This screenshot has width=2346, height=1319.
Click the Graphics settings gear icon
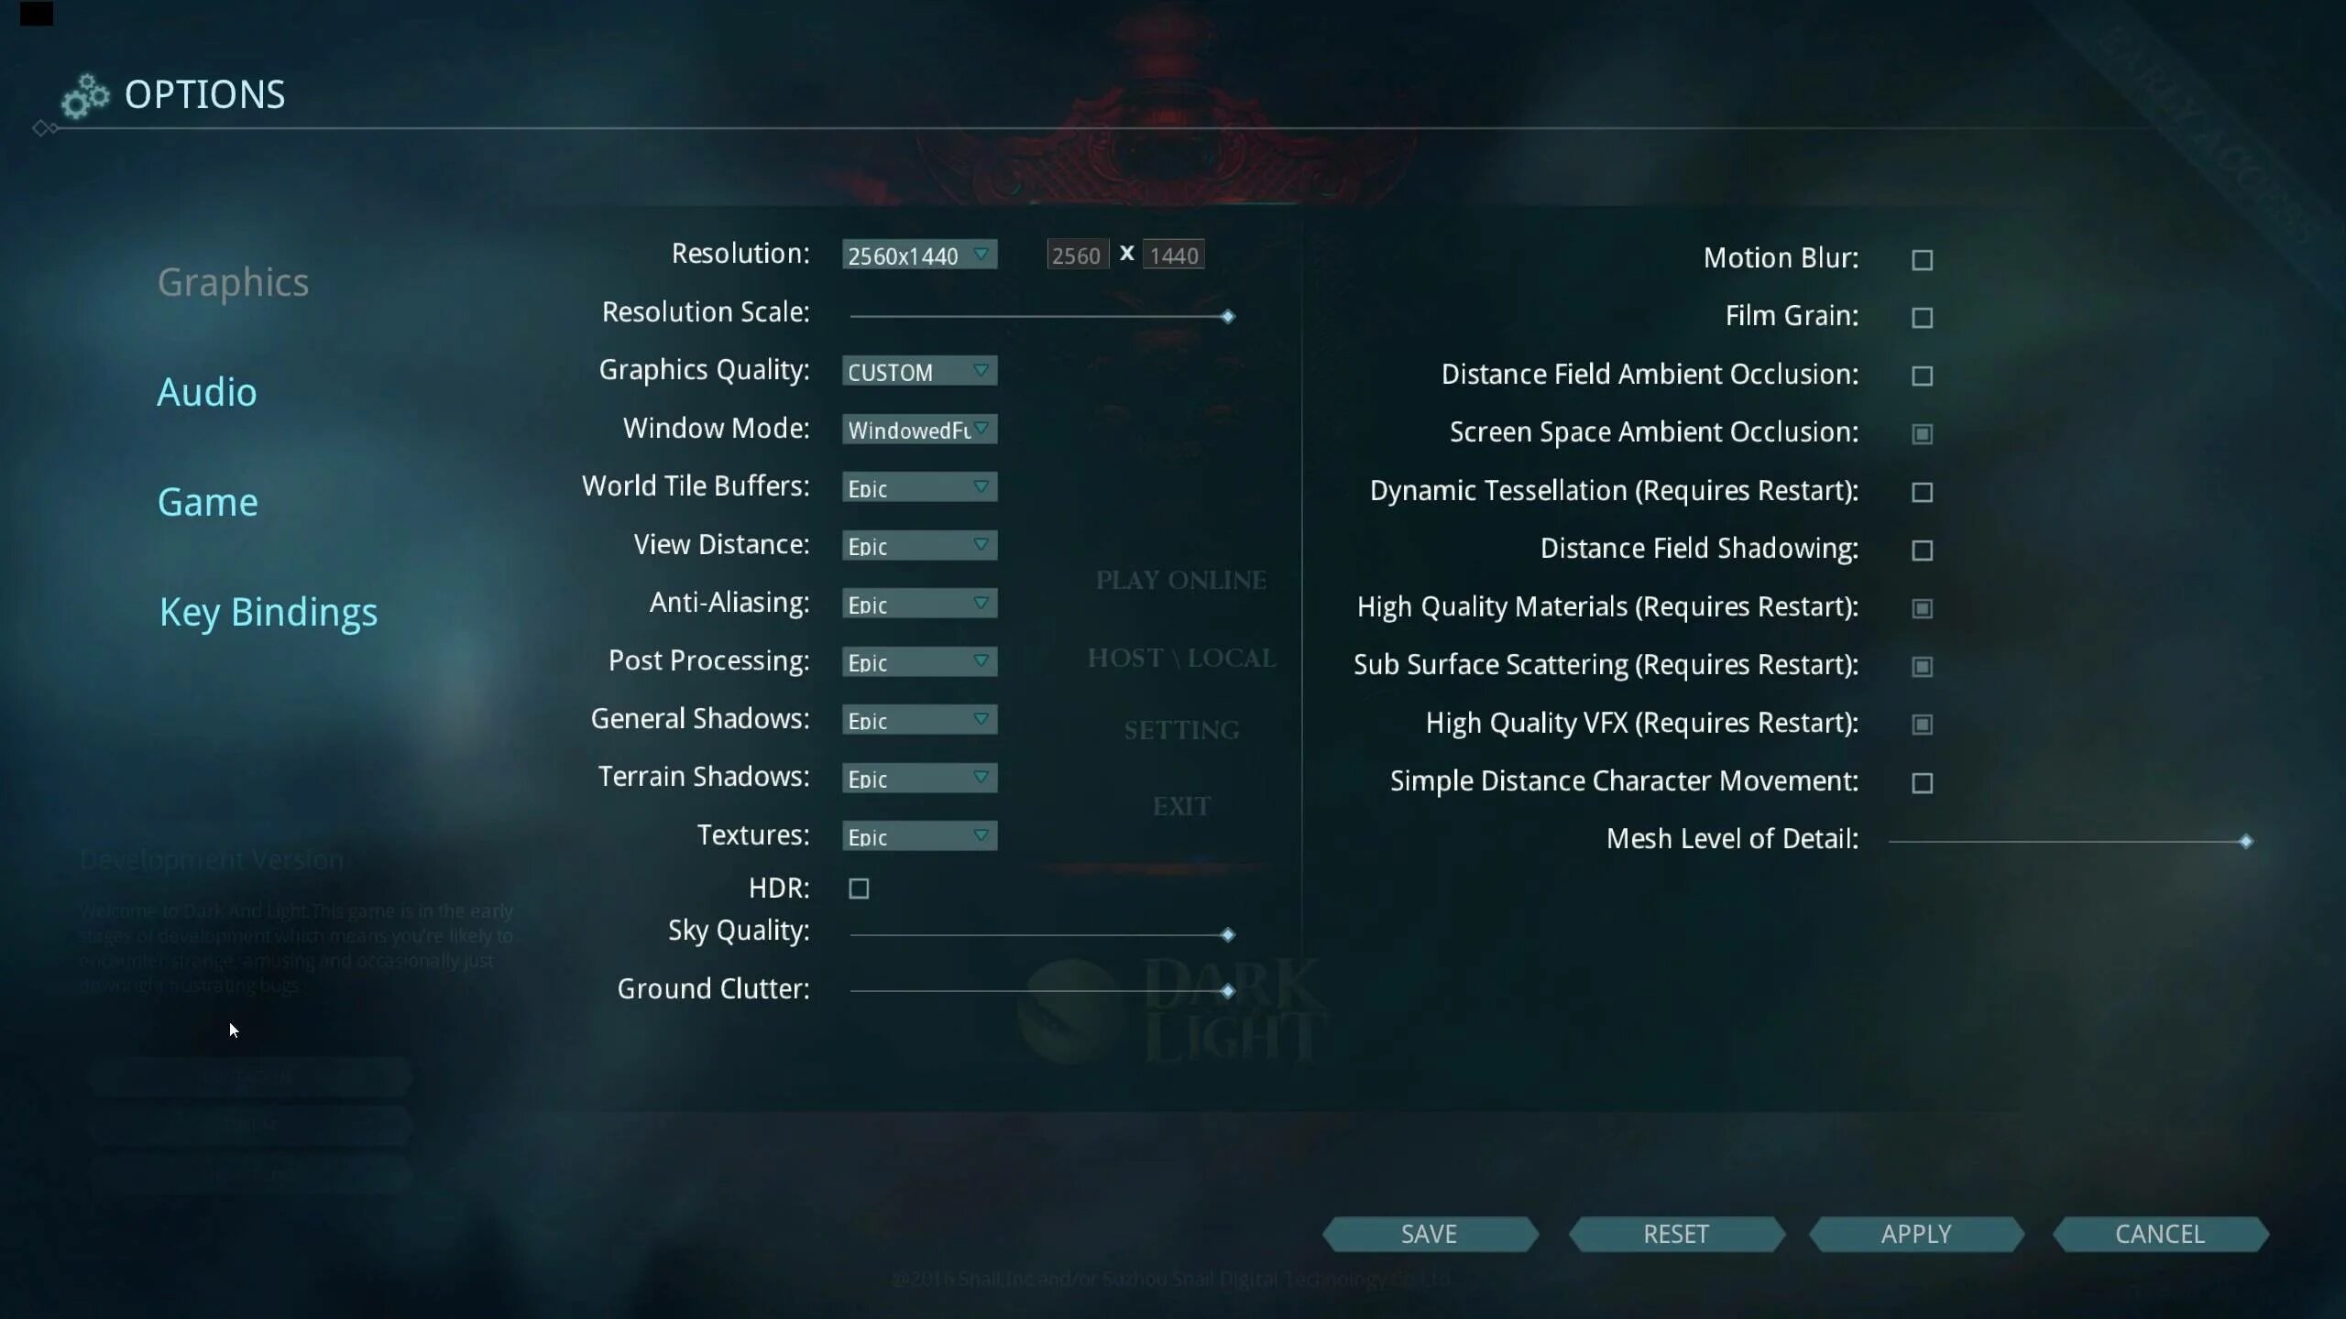coord(82,92)
